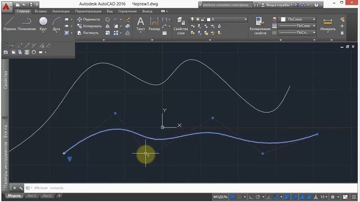Click the Размер dimension tool
The width and height of the screenshot is (360, 202).
[154, 24]
